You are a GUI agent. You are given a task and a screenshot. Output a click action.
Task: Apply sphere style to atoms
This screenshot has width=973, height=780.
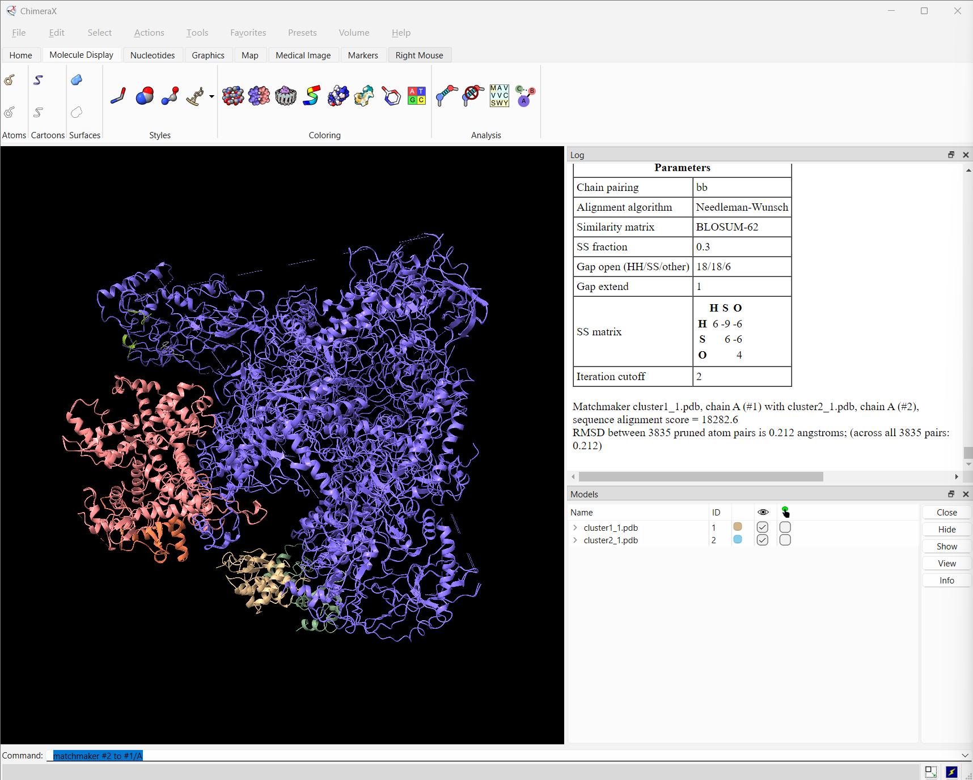[x=145, y=96]
